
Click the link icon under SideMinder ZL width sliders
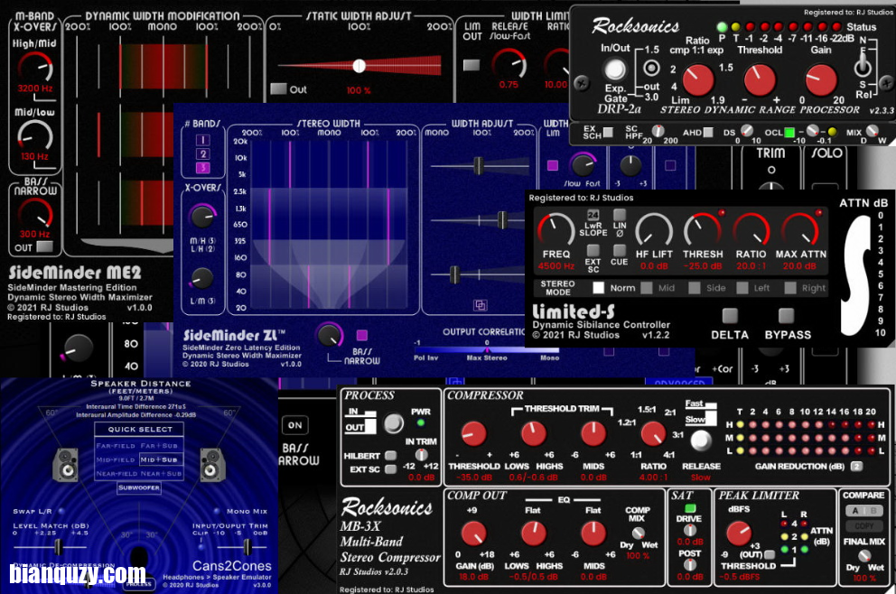480,305
